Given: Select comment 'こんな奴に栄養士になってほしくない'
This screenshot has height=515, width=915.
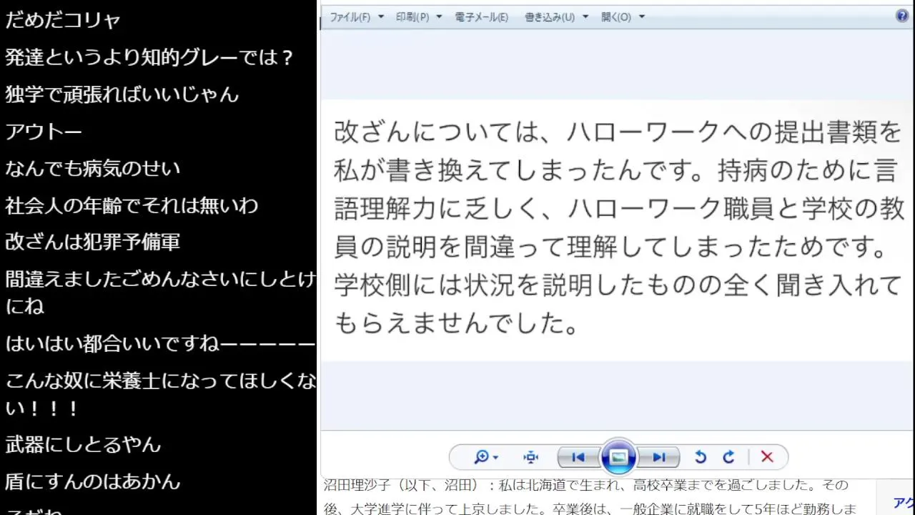Looking at the screenshot, I should point(160,395).
